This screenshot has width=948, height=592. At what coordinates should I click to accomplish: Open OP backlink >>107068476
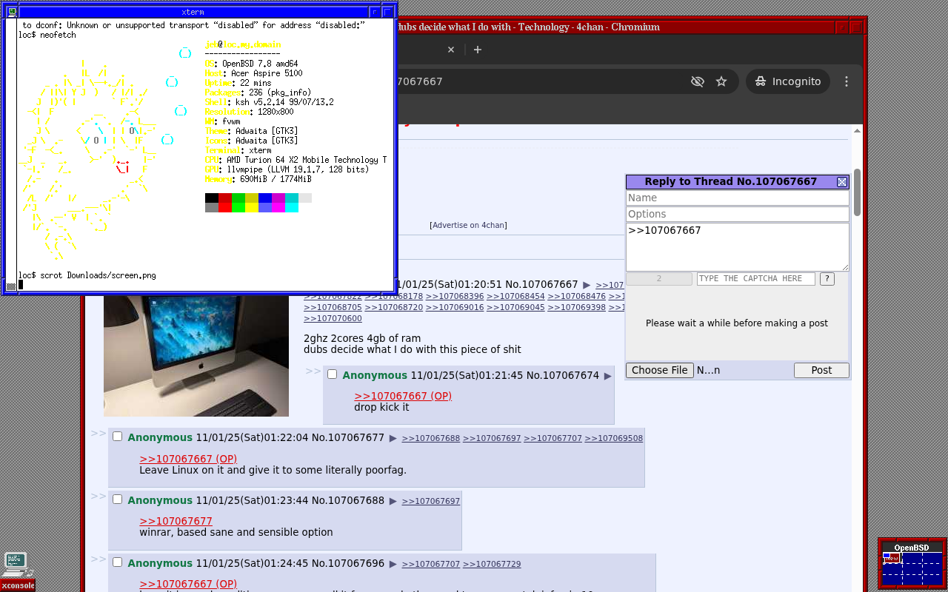[x=577, y=296]
